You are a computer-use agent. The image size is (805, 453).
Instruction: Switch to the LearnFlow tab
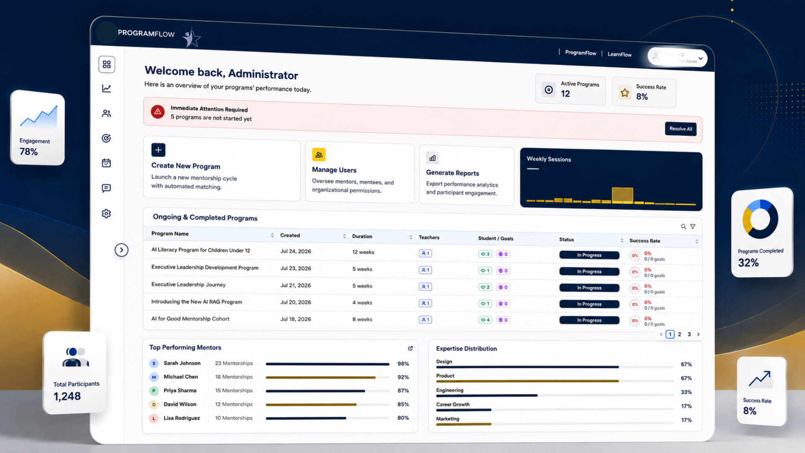619,54
